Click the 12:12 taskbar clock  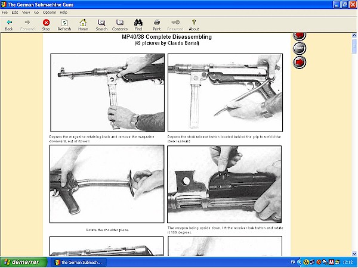tap(347, 262)
